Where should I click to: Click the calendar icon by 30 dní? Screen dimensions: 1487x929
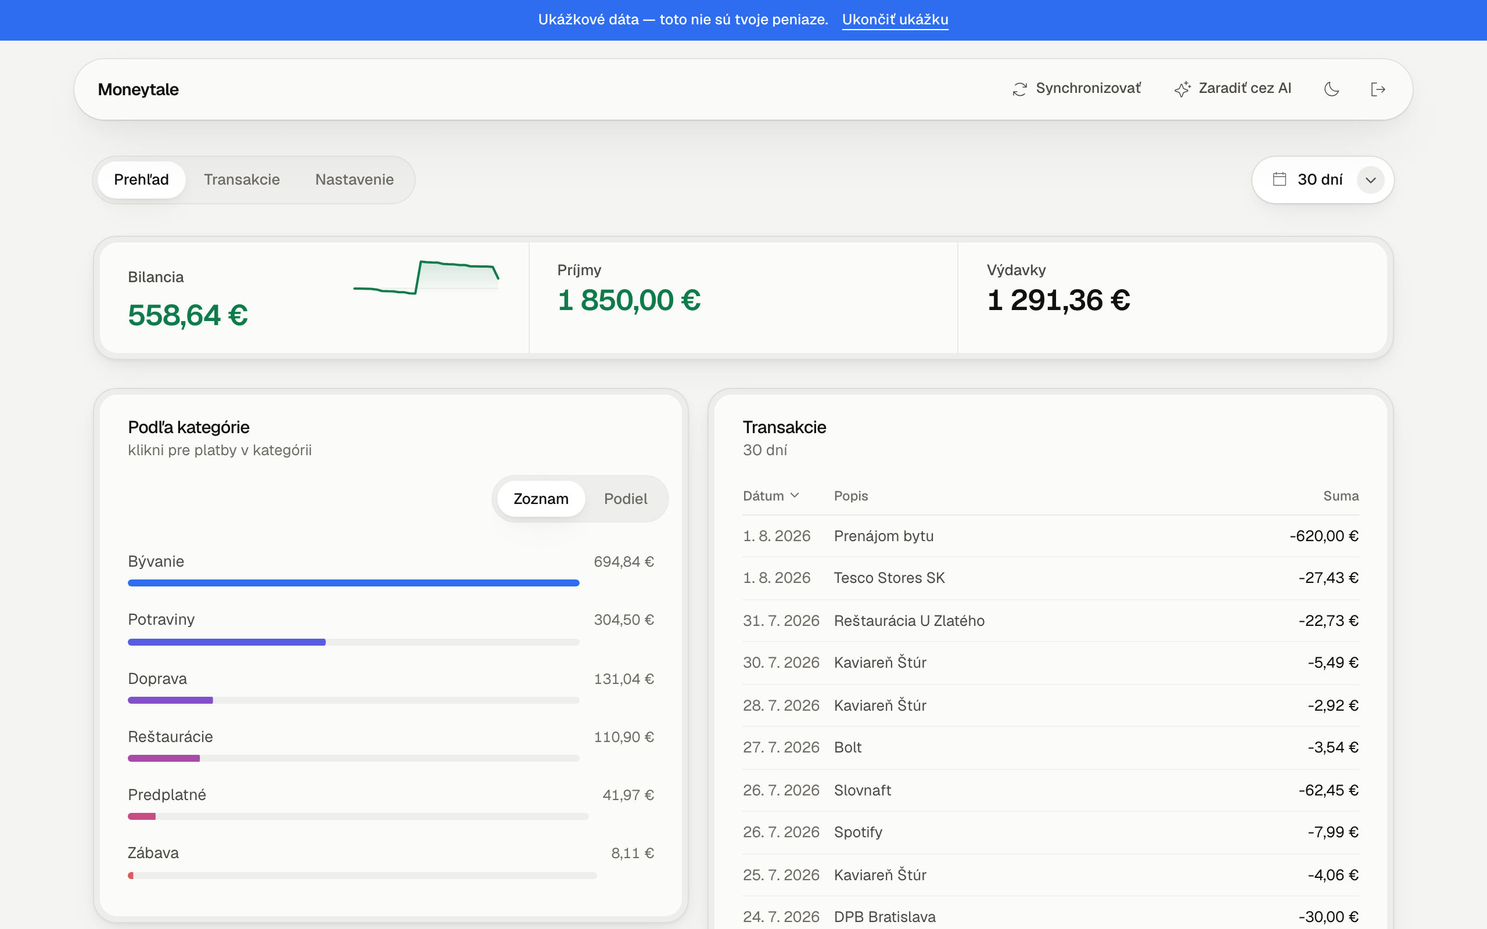(x=1279, y=179)
